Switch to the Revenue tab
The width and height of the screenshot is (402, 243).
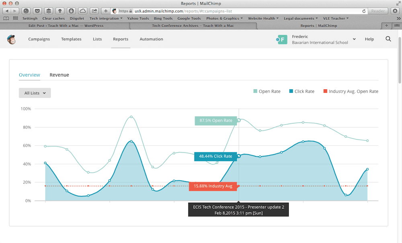pos(59,75)
